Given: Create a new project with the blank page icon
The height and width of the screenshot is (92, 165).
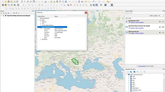Looking at the screenshot, I should point(3,2).
